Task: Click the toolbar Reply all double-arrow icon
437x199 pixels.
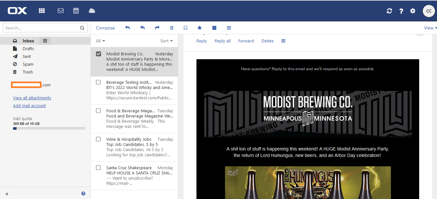Action: click(142, 28)
